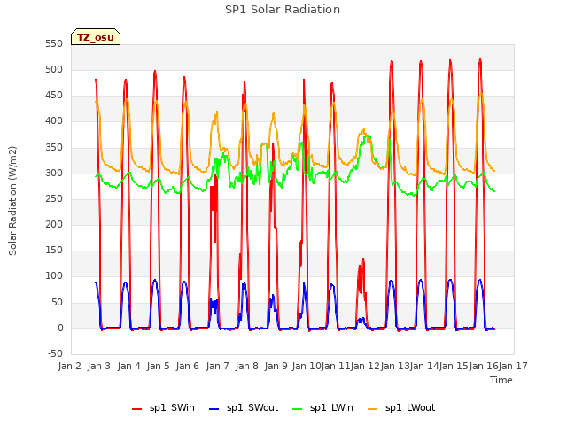567x425 pixels.
Task: Click the Solar Radiation (W/m2) axis label
Action: click(x=12, y=201)
